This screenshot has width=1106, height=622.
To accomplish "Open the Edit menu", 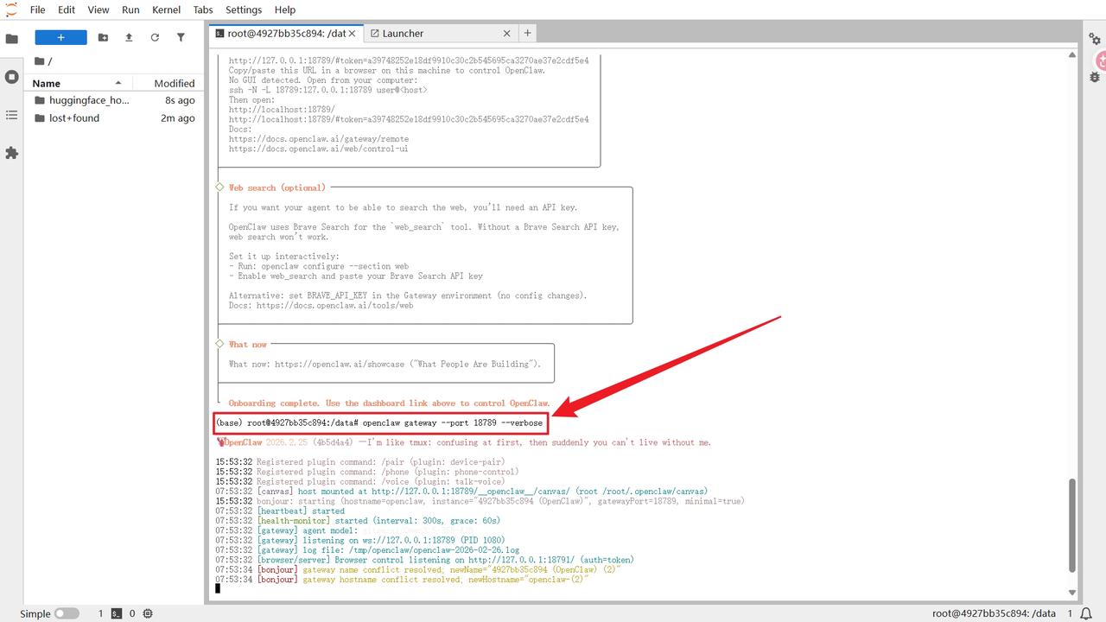I will (67, 10).
